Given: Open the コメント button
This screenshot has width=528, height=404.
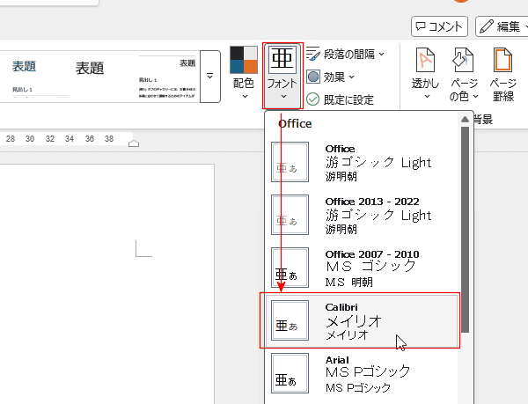Looking at the screenshot, I should (439, 26).
